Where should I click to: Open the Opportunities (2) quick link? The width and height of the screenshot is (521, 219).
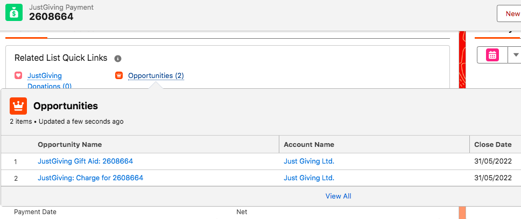(156, 76)
